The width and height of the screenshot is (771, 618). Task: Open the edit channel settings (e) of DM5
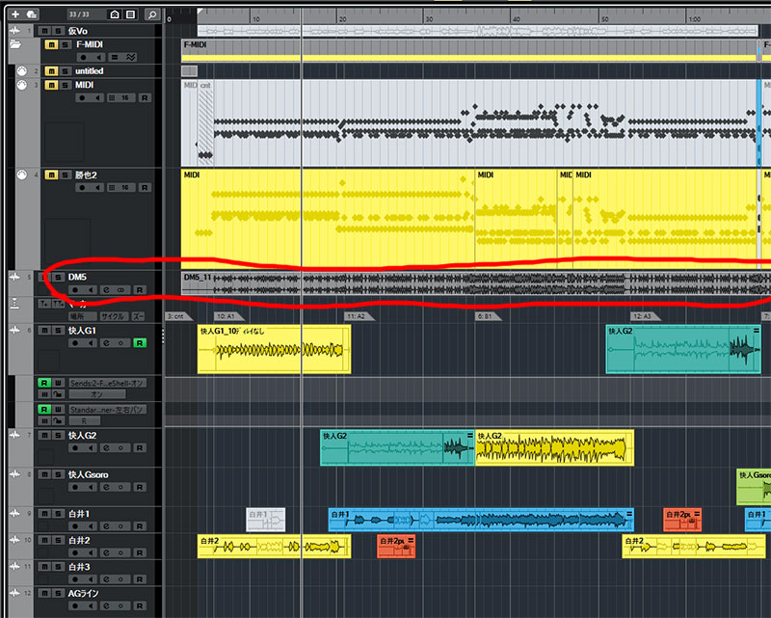(107, 290)
